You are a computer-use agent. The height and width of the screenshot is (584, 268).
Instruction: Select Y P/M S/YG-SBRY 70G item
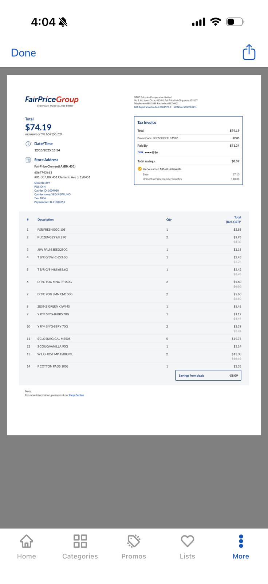coord(52,326)
